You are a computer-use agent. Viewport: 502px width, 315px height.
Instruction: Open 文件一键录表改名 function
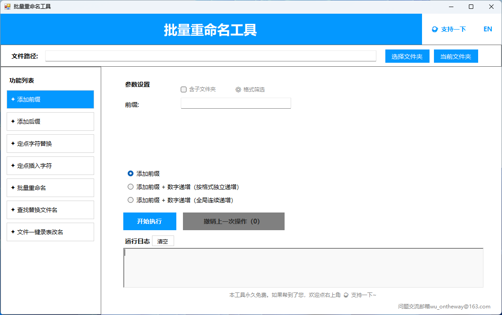click(x=50, y=232)
